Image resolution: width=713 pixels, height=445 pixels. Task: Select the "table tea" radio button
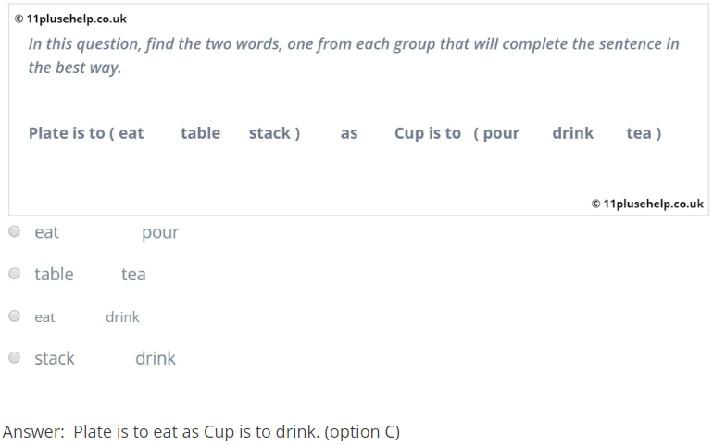tap(14, 274)
